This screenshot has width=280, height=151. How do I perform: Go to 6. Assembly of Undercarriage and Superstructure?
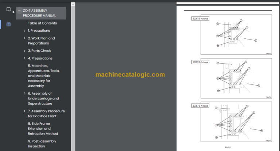(43, 98)
